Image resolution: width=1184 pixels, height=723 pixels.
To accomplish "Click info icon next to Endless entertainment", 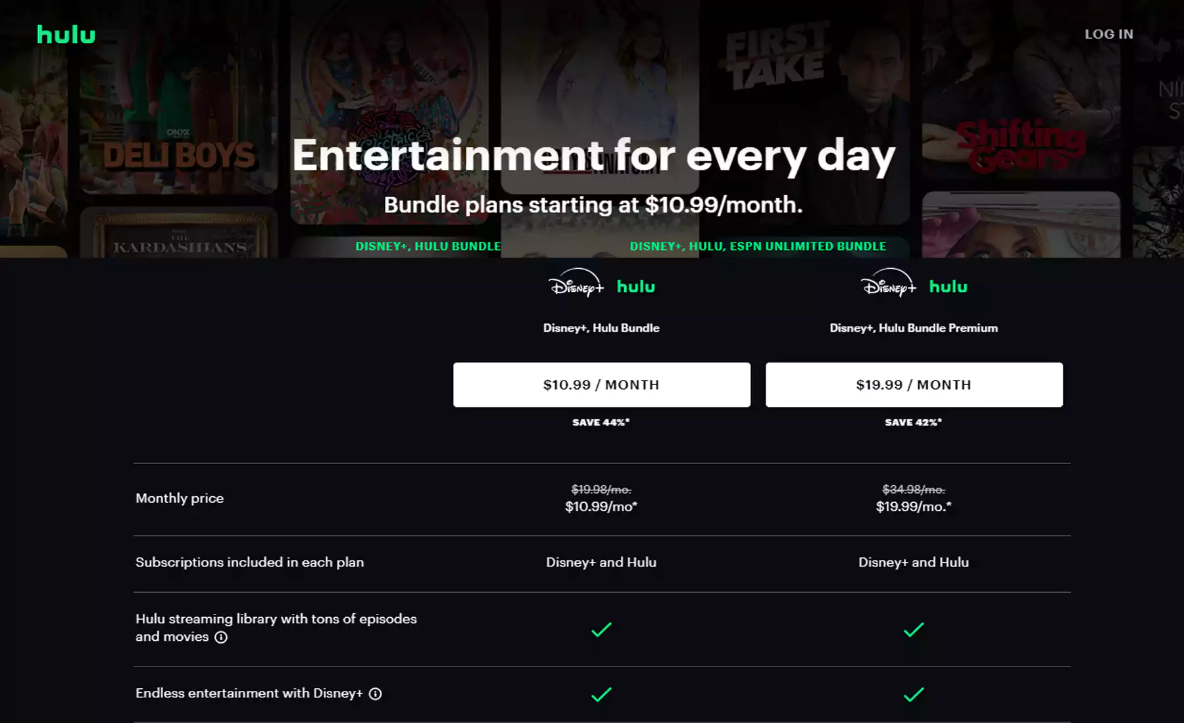I will coord(375,693).
